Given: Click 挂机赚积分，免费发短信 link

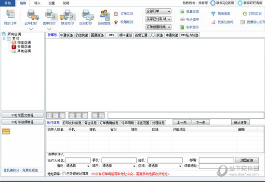Looking at the screenshot, I should [x=21, y=170].
